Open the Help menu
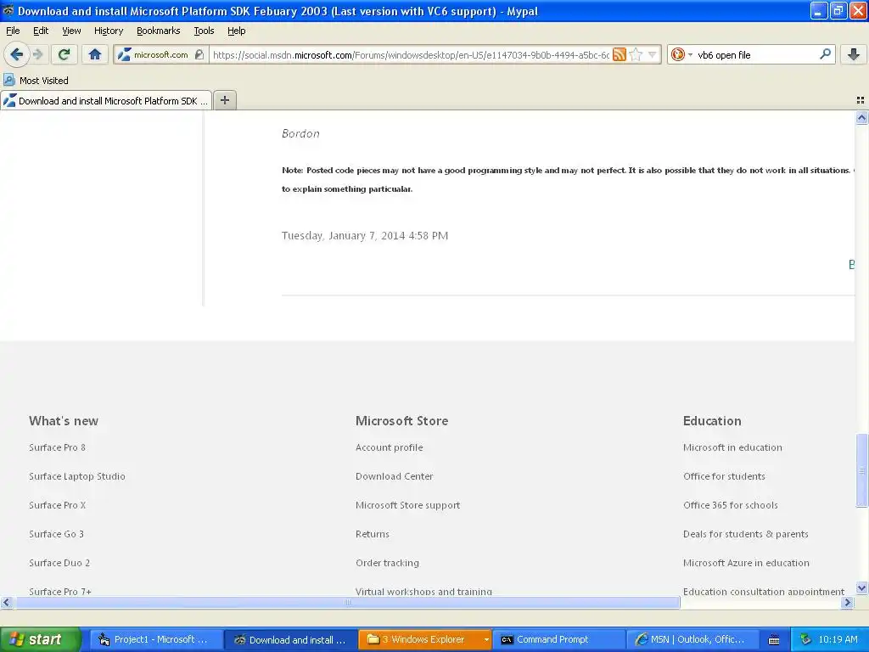The image size is (869, 652). pos(236,31)
